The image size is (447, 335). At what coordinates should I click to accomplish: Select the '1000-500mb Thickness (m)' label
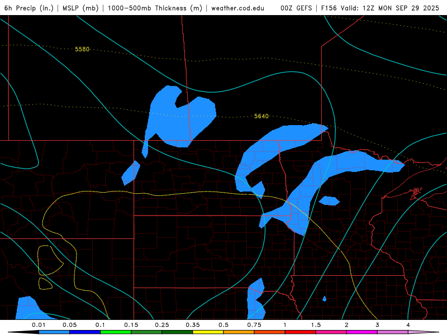pyautogui.click(x=155, y=8)
